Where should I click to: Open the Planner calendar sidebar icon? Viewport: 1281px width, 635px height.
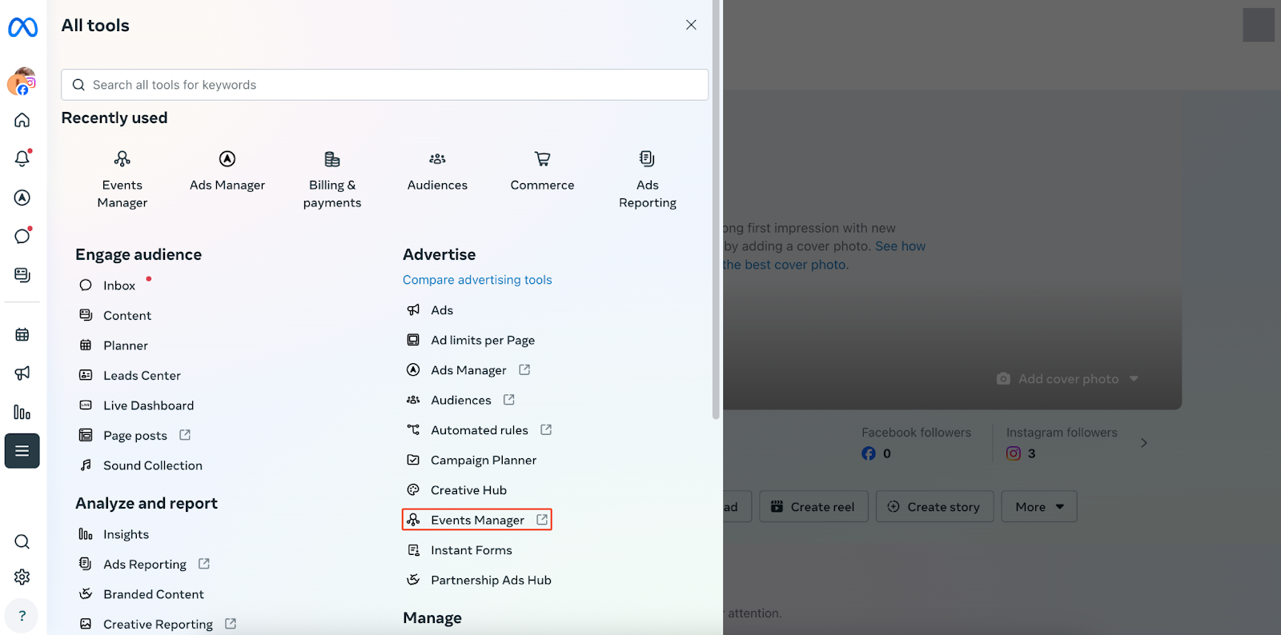tap(22, 334)
